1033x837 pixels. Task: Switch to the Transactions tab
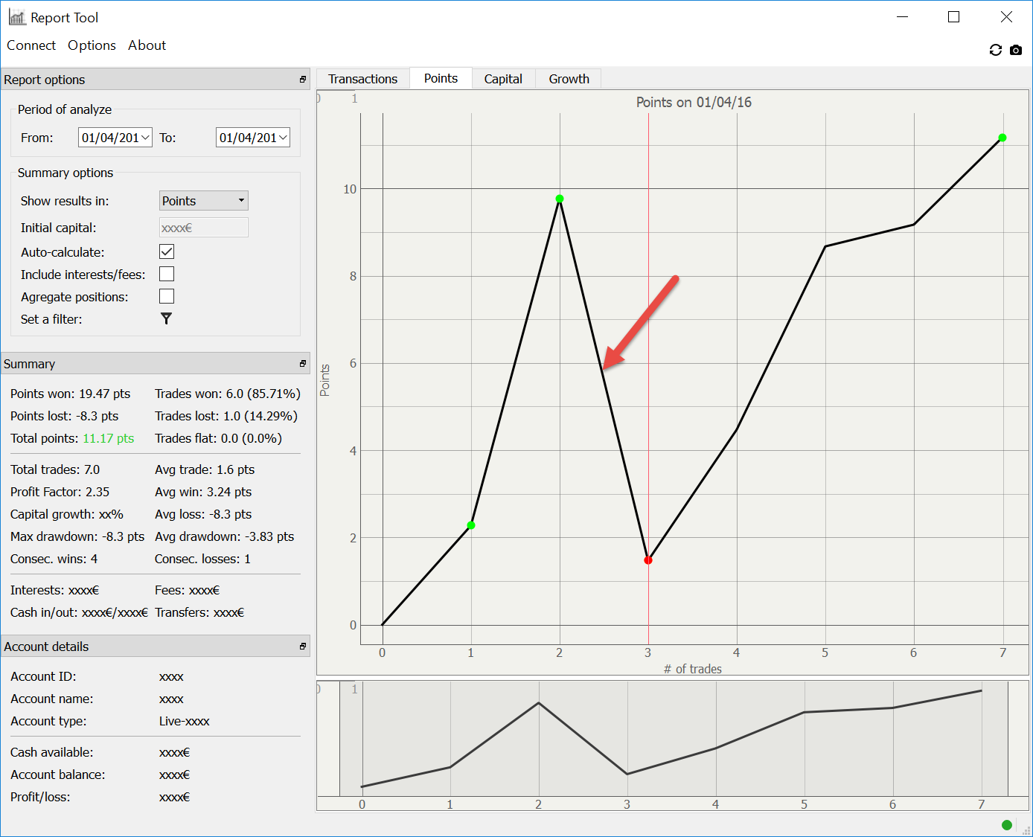[363, 79]
